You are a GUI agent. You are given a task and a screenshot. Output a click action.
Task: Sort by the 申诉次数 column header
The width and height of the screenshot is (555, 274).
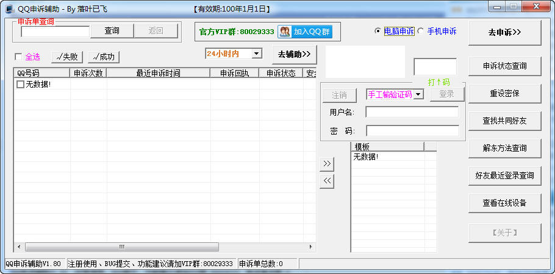[88, 73]
